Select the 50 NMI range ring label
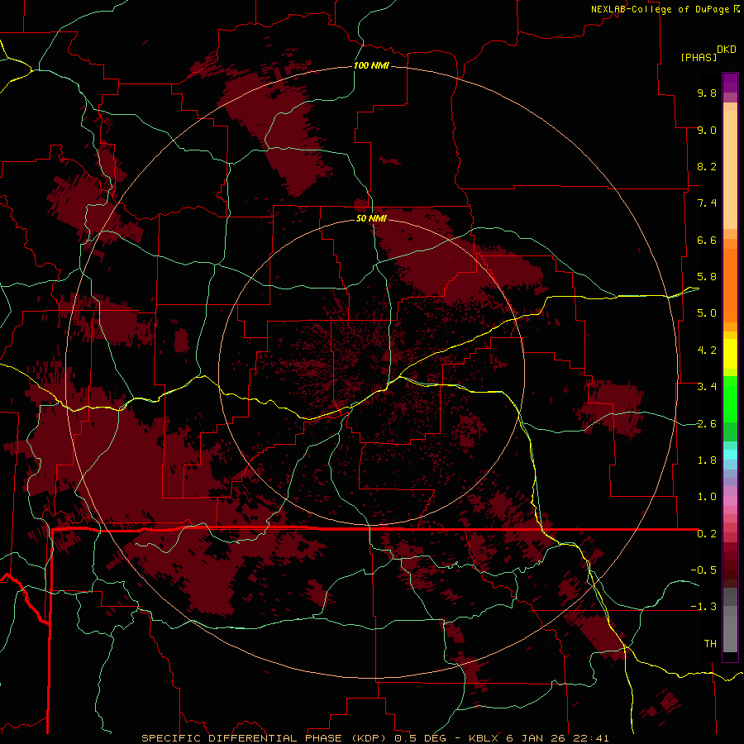This screenshot has width=744, height=744. point(371,218)
